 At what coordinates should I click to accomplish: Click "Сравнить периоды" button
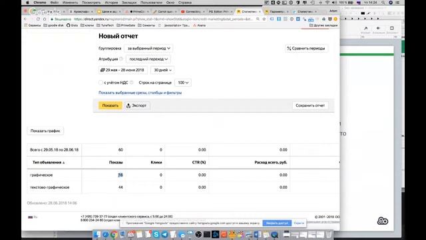pos(306,48)
